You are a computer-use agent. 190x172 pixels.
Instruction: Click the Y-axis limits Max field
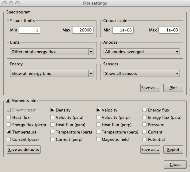tap(83, 30)
